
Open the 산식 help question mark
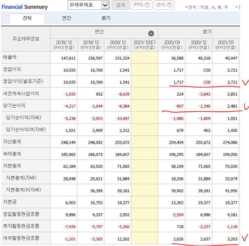click(x=169, y=5)
